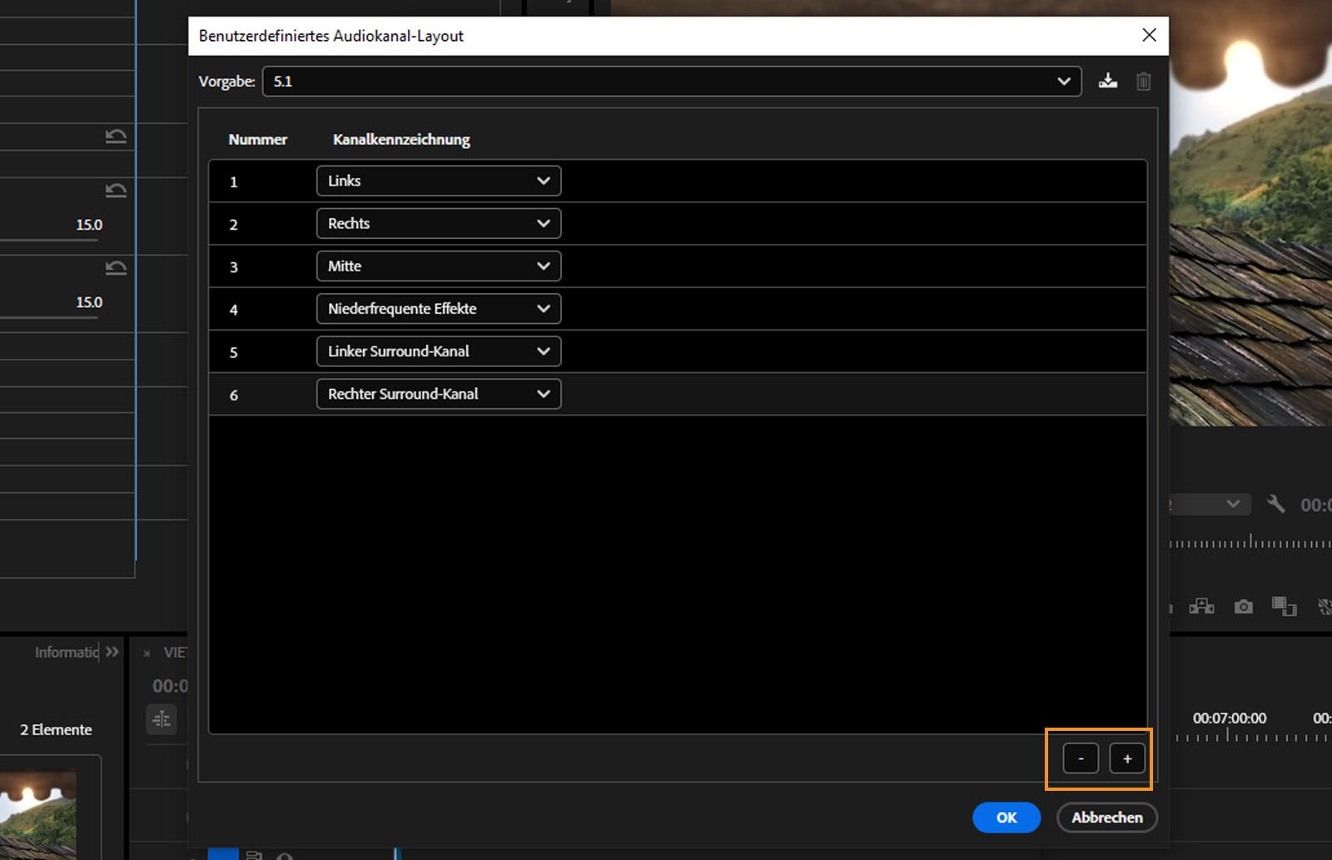Save the current layout as a preset
Image resolution: width=1332 pixels, height=860 pixels.
coord(1107,81)
